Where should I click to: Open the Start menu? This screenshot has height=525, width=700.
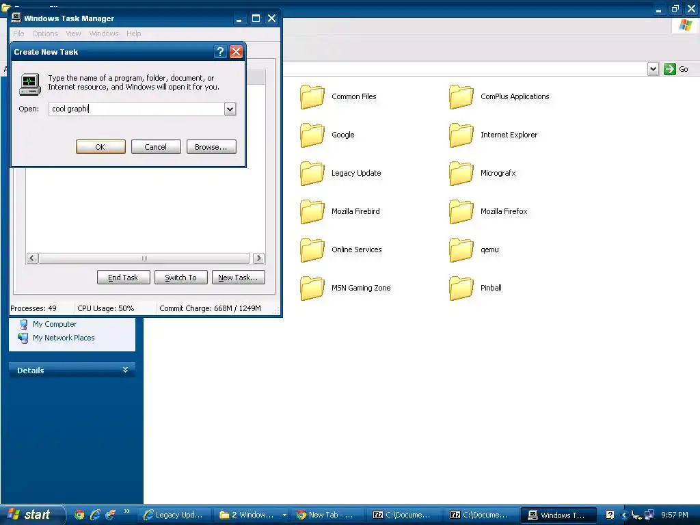pos(32,515)
